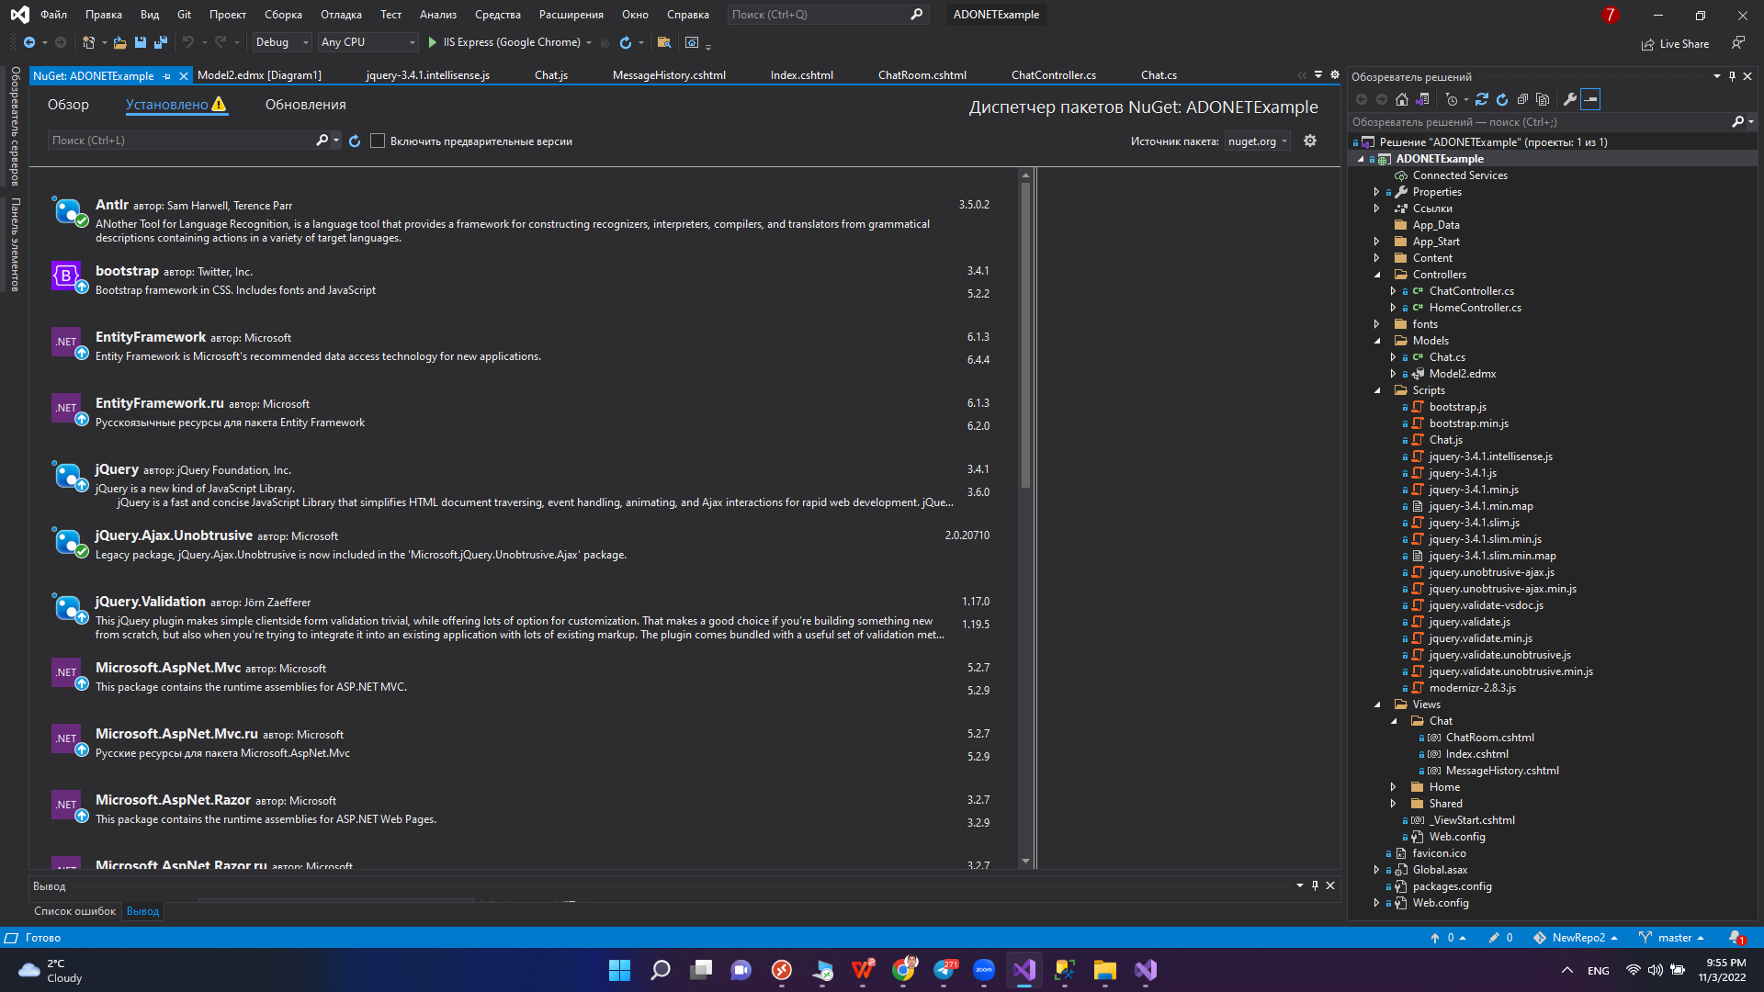Refresh the NuGet package list

[x=356, y=141]
